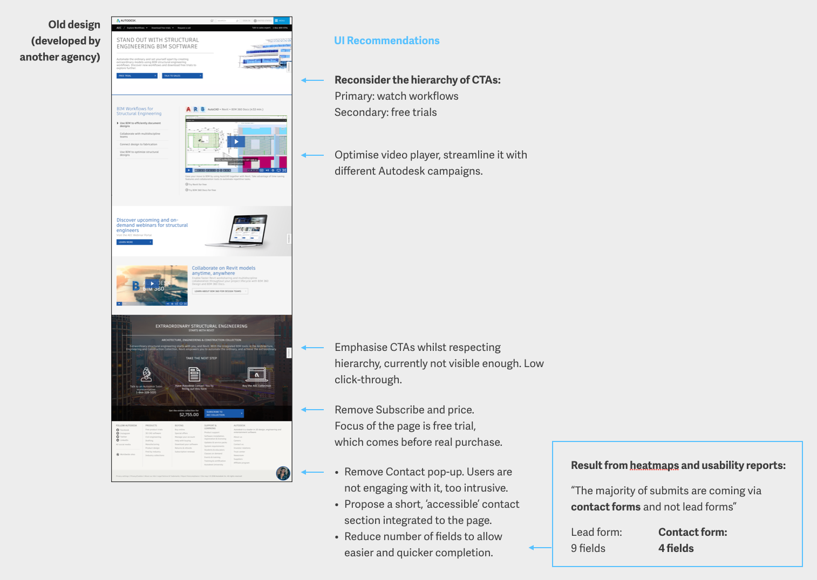Click the Buy AEC Collection laptop icon
This screenshot has height=580, width=817.
(x=257, y=374)
